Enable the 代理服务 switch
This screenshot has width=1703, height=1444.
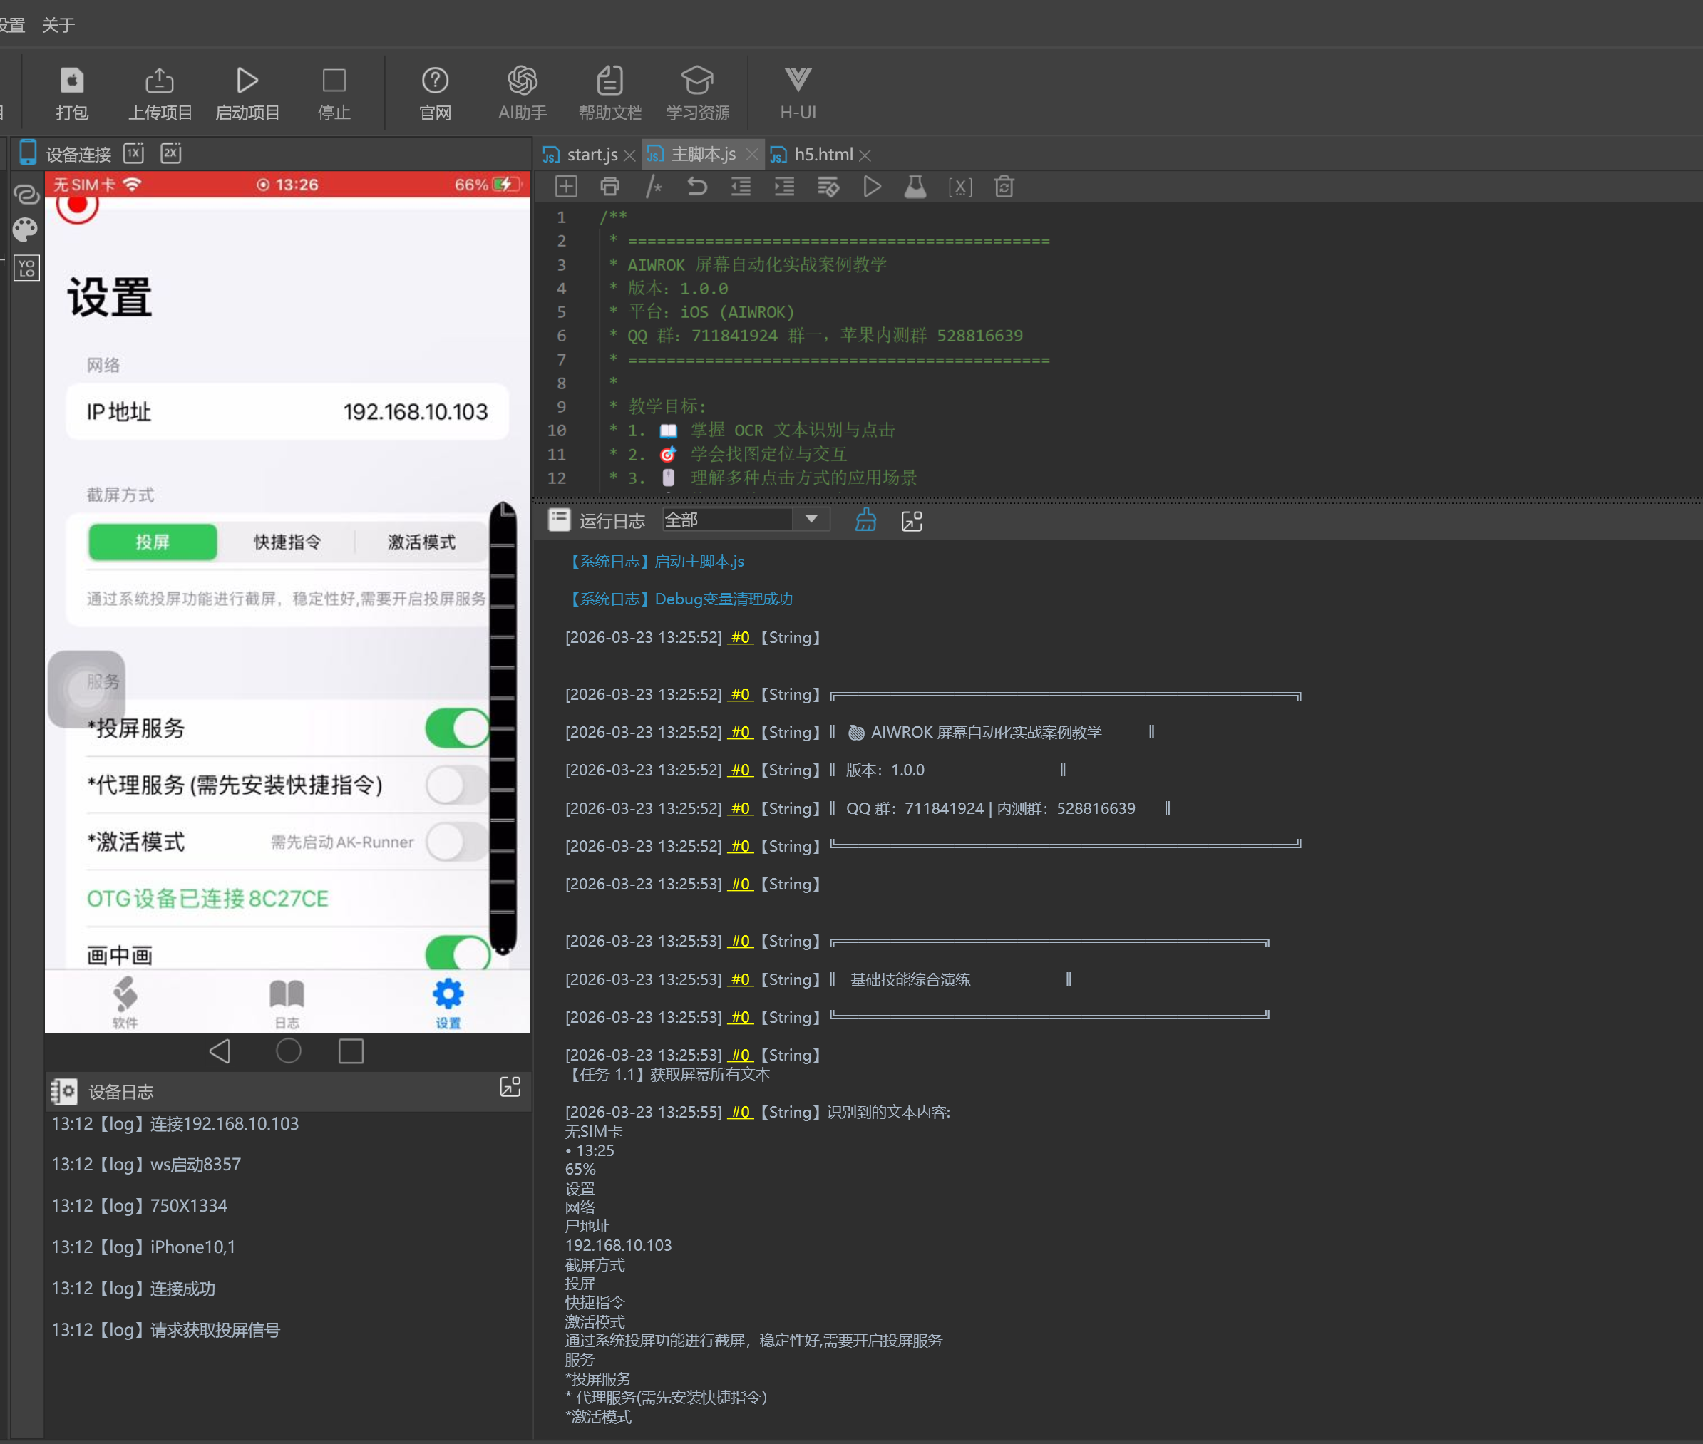(x=457, y=784)
